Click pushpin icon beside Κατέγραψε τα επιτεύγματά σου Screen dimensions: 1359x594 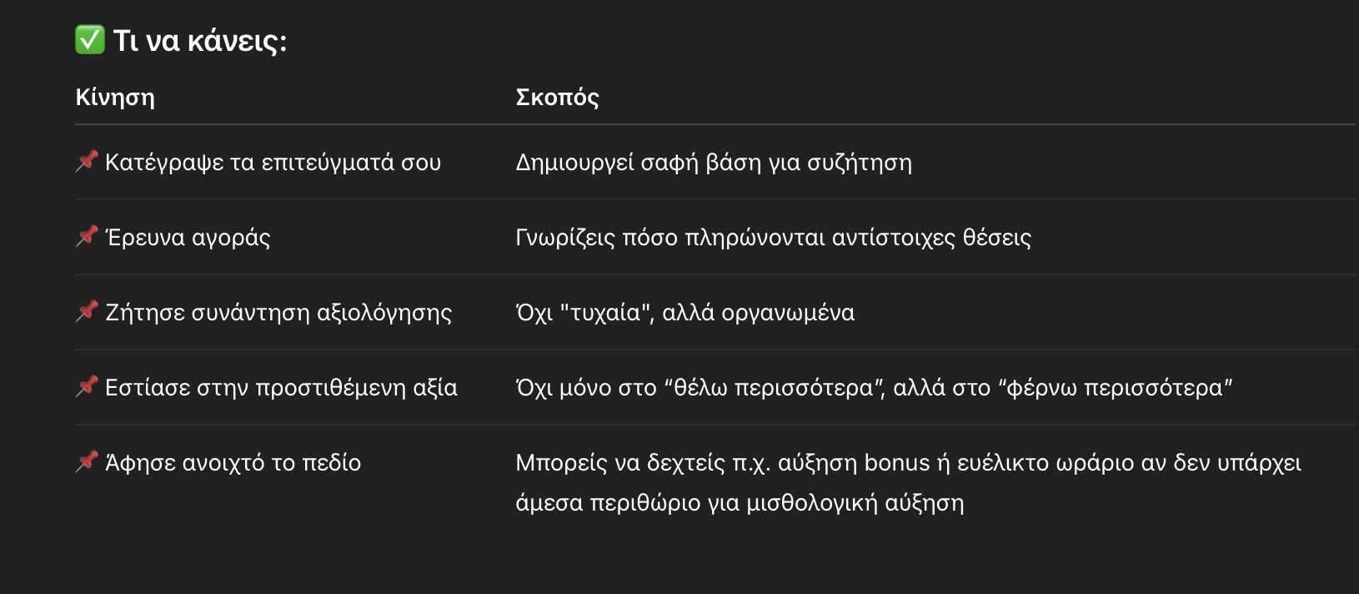point(87,161)
